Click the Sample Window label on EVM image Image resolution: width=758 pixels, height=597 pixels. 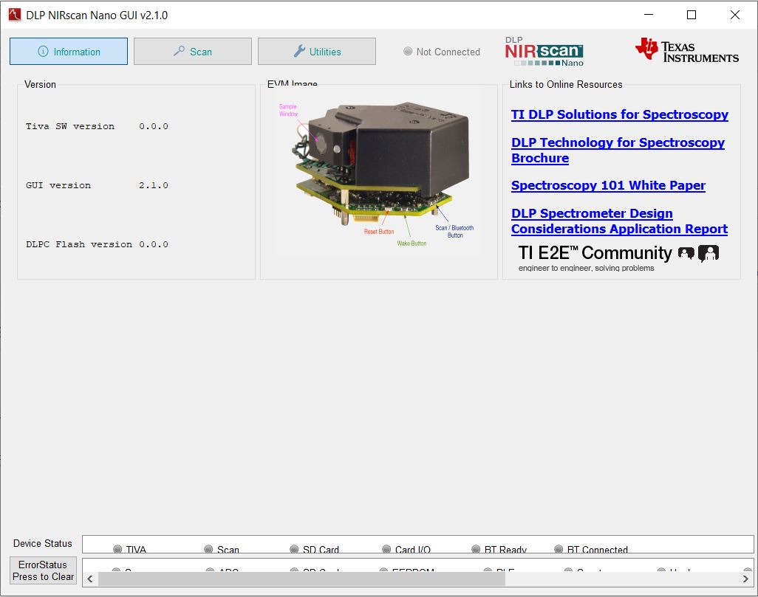[x=288, y=110]
